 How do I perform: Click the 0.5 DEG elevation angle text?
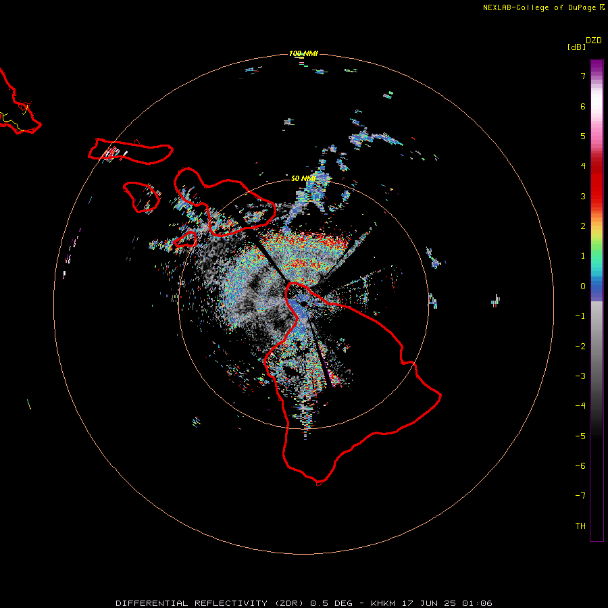coord(331,603)
